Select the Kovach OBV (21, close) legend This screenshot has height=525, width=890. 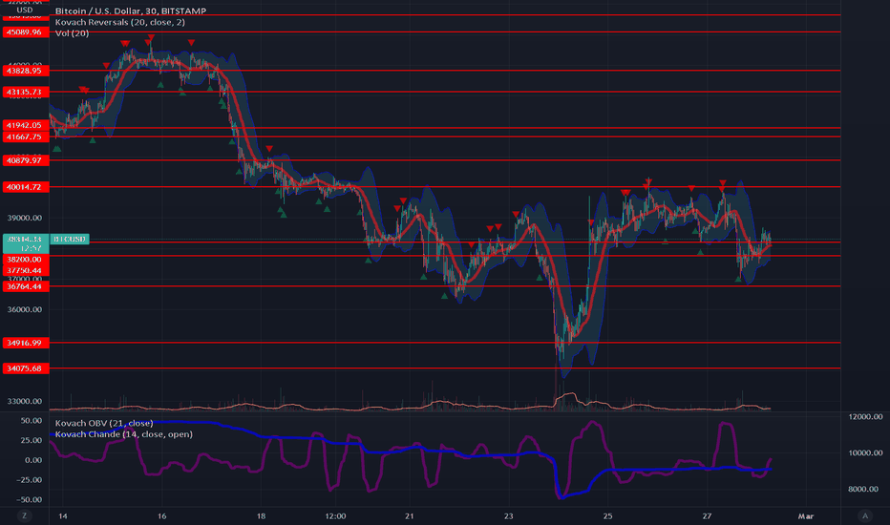click(x=104, y=423)
